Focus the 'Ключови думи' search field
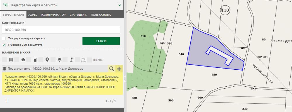Viewport: 292px width, 112px height. [61, 30]
